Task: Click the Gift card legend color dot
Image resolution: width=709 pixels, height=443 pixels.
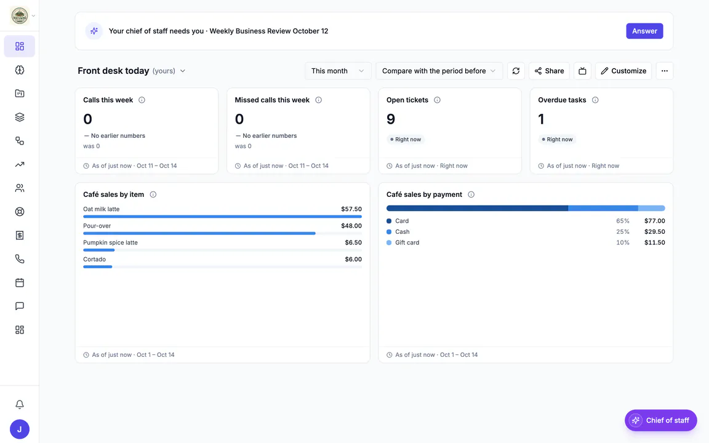Action: pyautogui.click(x=389, y=243)
